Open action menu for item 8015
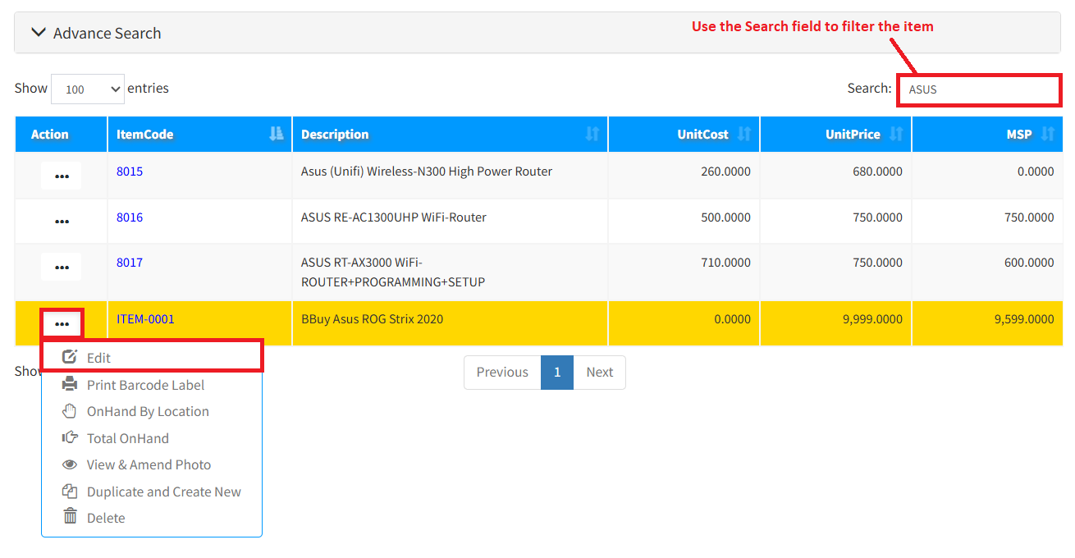Image resolution: width=1075 pixels, height=558 pixels. (x=62, y=176)
